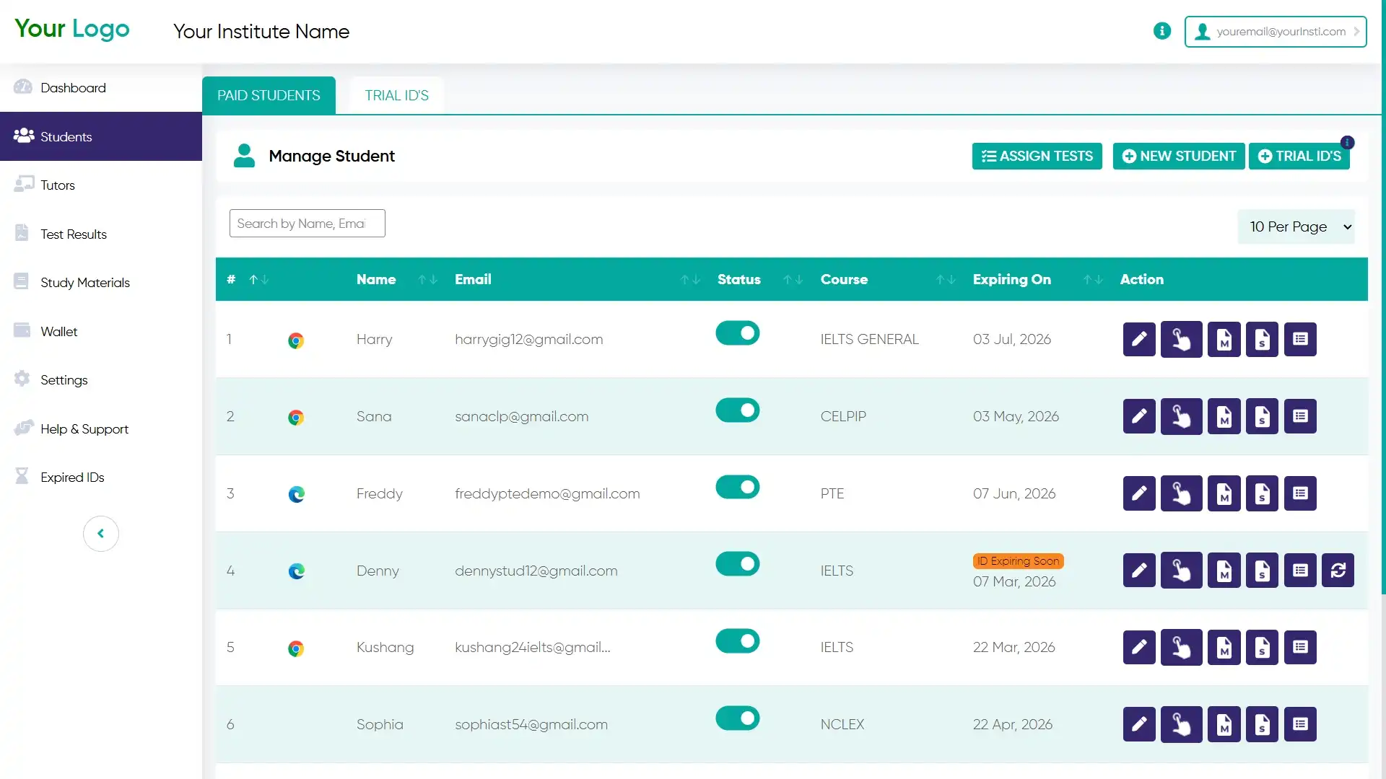Open the Wallet section in the sidebar
This screenshot has height=779, width=1386.
click(58, 331)
